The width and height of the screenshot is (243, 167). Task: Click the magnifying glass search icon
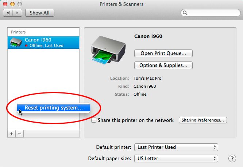185,13
